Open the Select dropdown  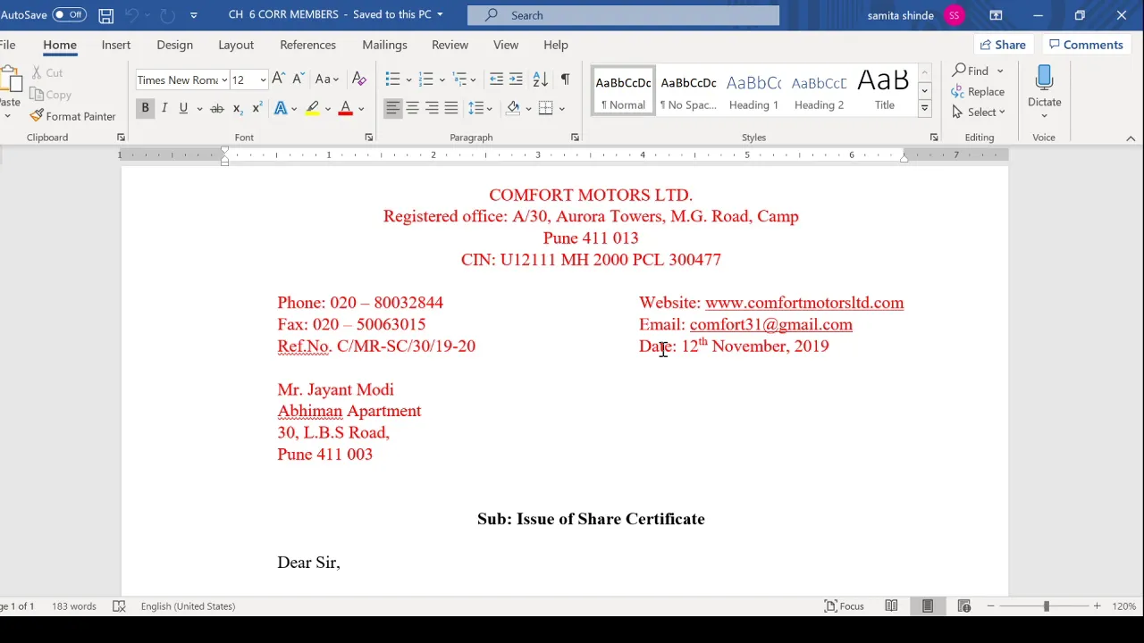979,112
